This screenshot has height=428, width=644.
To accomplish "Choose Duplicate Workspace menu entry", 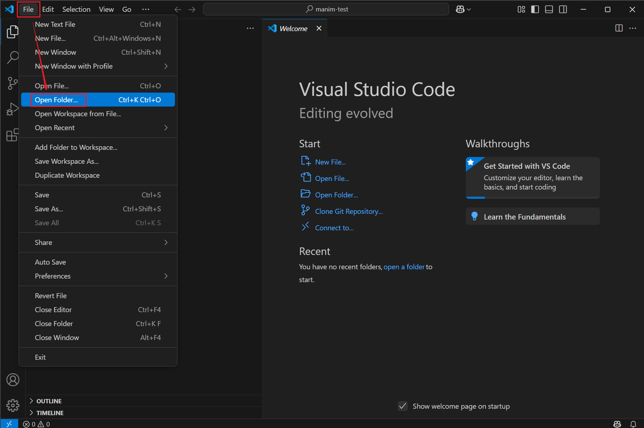I will tap(98, 175).
